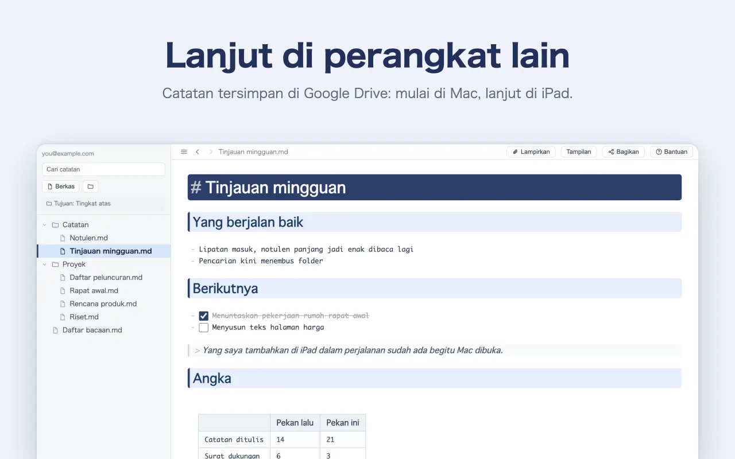Go forward with the right arrow
The image size is (735, 459).
tap(211, 152)
